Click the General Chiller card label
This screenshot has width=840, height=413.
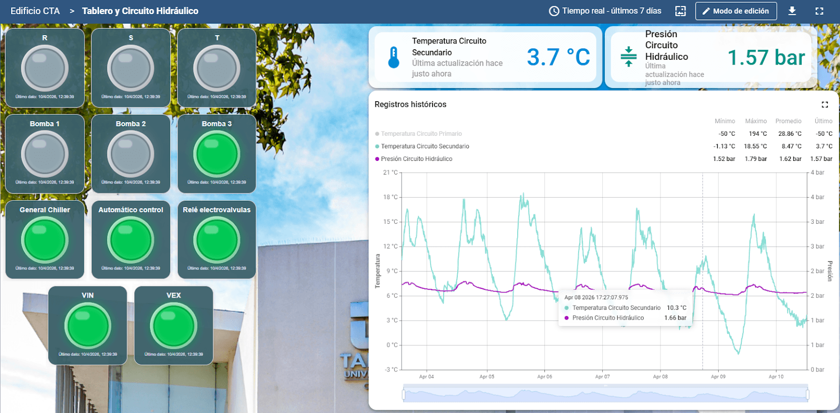pos(45,210)
